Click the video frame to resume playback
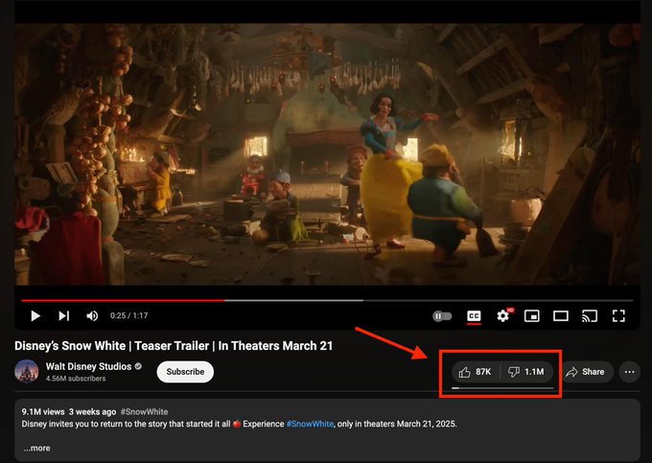This screenshot has width=652, height=463. tap(327, 154)
